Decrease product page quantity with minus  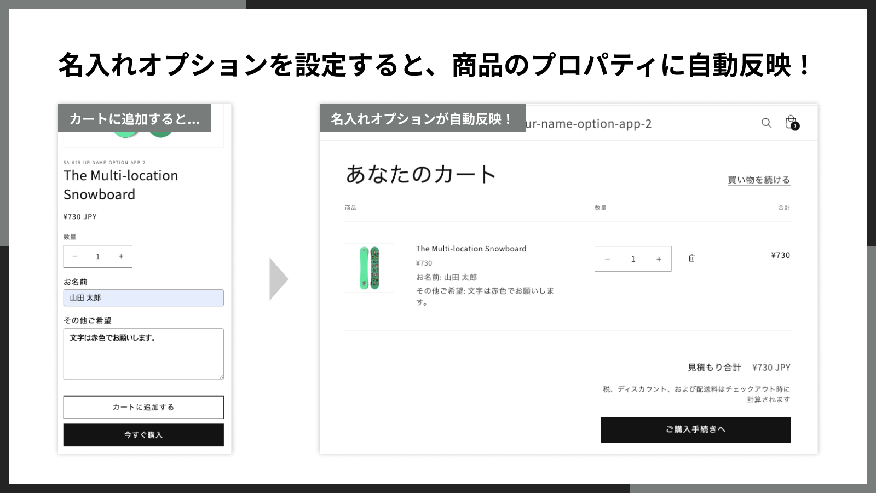coord(75,256)
